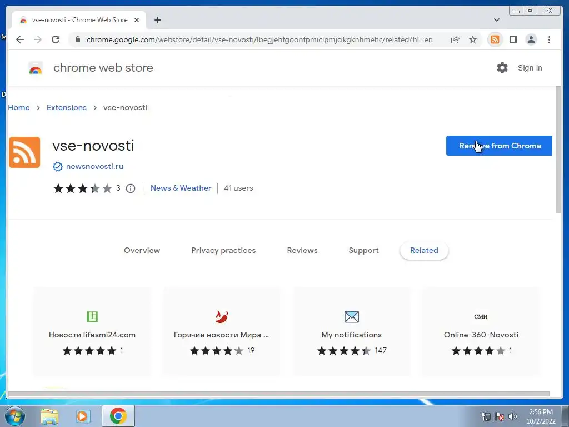569x427 pixels.
Task: Open the News & Weather category
Action: click(181, 188)
